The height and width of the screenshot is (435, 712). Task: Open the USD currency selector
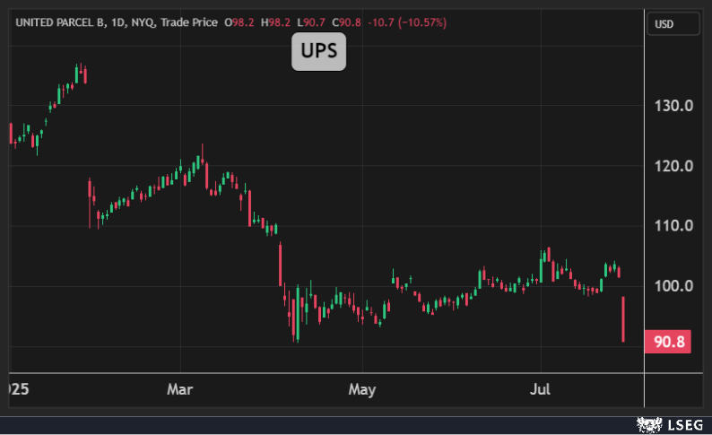[x=673, y=23]
